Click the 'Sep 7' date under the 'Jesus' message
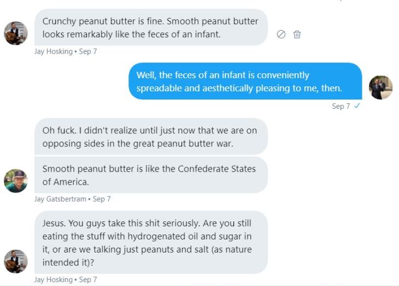 (x=88, y=279)
